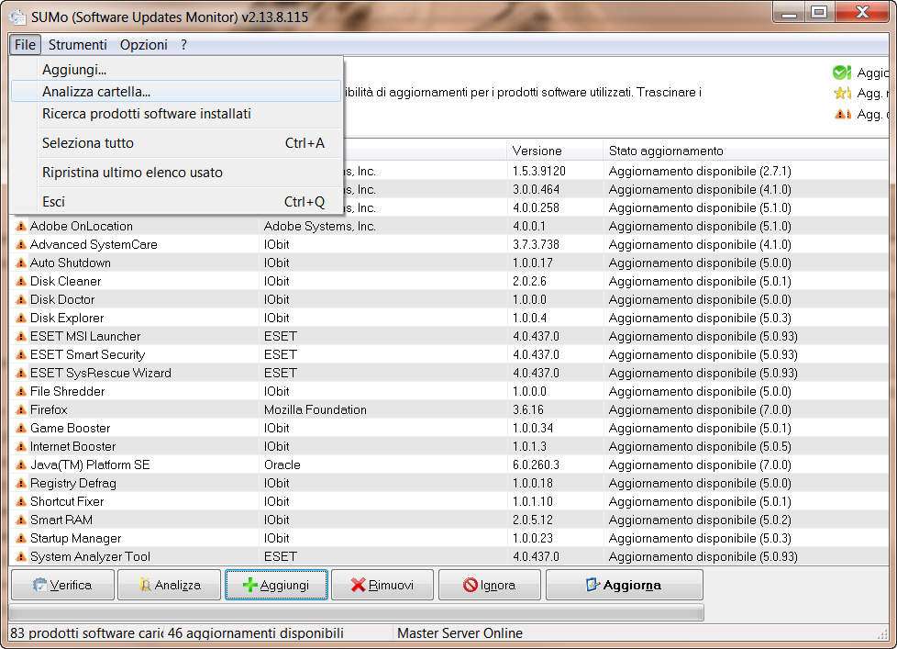Click the Ignora button

490,585
